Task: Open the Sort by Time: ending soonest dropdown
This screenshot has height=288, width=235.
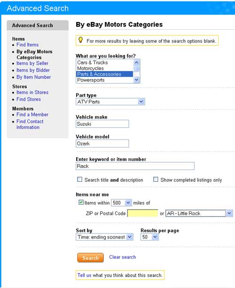Action: pyautogui.click(x=104, y=237)
